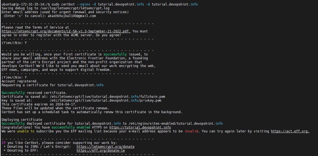
Task: Click the 'Do you agree?' text
Action: [x=108, y=35]
